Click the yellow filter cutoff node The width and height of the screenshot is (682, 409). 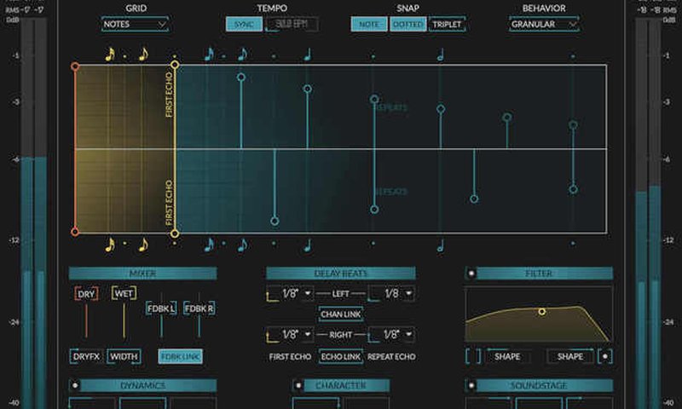(541, 312)
